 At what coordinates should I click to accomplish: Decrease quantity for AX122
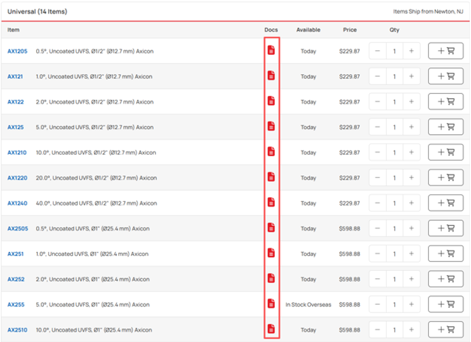(377, 102)
